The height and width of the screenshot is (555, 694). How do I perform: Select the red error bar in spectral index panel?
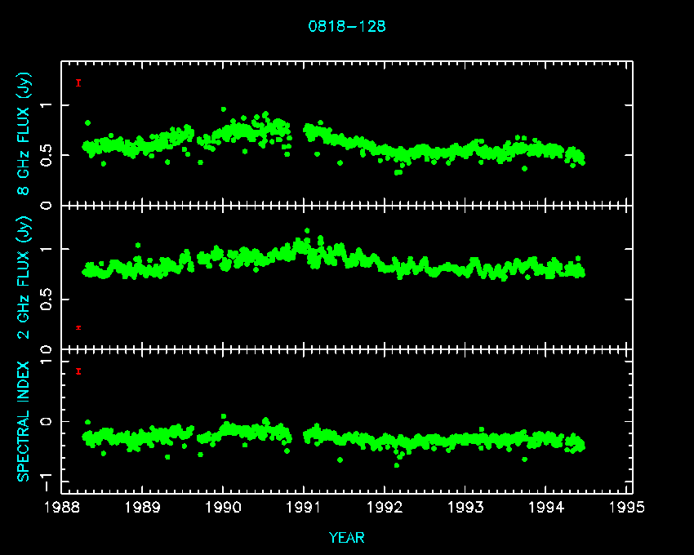pyautogui.click(x=78, y=371)
